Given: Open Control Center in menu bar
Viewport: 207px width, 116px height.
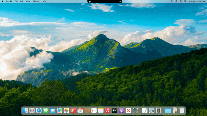Looking at the screenshot, I should click(185, 1).
